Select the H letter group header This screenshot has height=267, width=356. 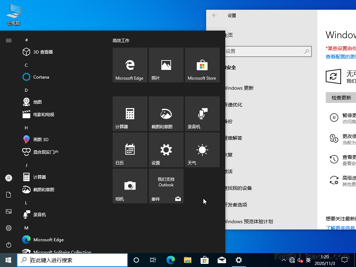click(26, 128)
